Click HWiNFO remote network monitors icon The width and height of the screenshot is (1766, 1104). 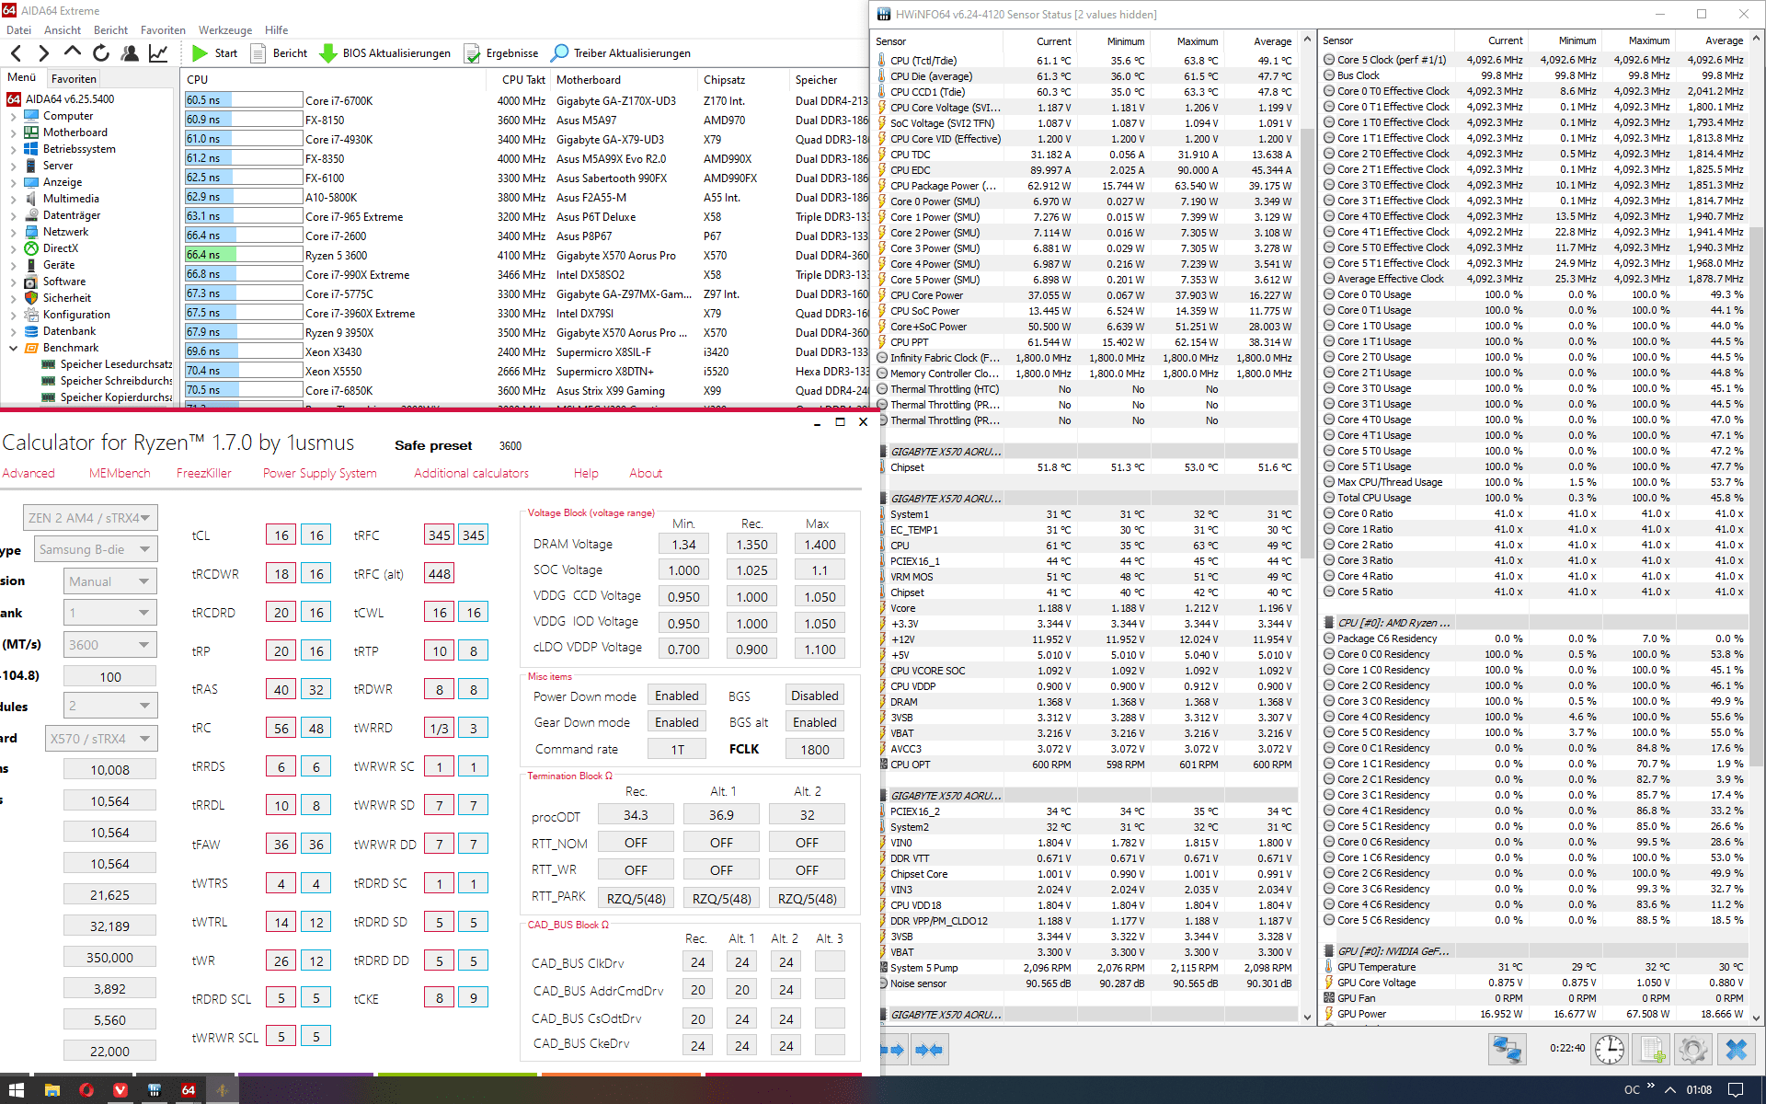point(1508,1049)
